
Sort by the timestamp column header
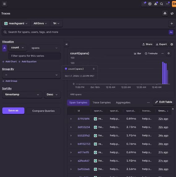coord(163,111)
